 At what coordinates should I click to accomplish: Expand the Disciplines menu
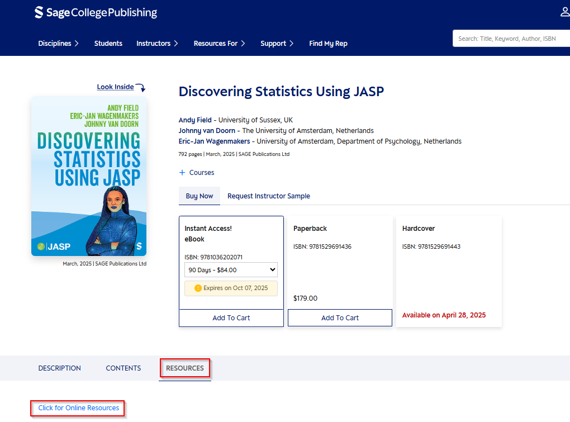tap(59, 44)
